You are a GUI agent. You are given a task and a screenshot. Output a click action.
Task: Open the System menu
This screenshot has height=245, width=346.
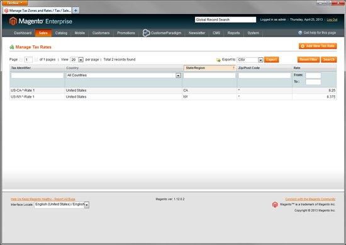(x=253, y=33)
